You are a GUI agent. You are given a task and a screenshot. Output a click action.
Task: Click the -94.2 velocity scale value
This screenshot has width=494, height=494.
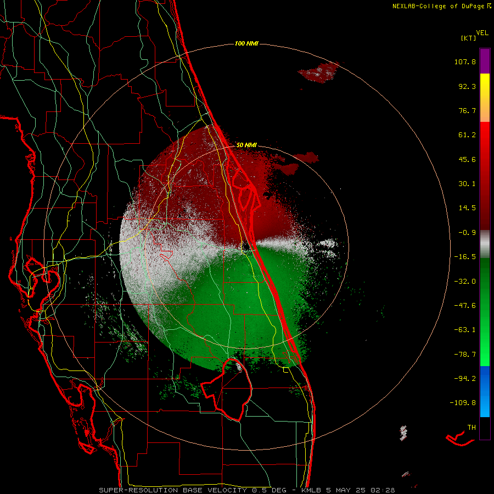(x=465, y=378)
